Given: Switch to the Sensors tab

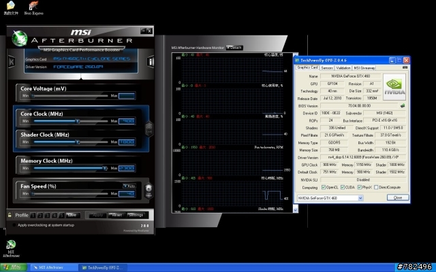Looking at the screenshot, I should (x=327, y=68).
